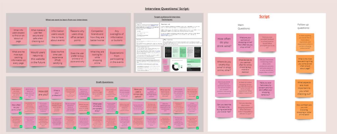Click 'Target audience & Interview Techniques:' heading
Screen dimensions: 337x134
[x=167, y=18]
